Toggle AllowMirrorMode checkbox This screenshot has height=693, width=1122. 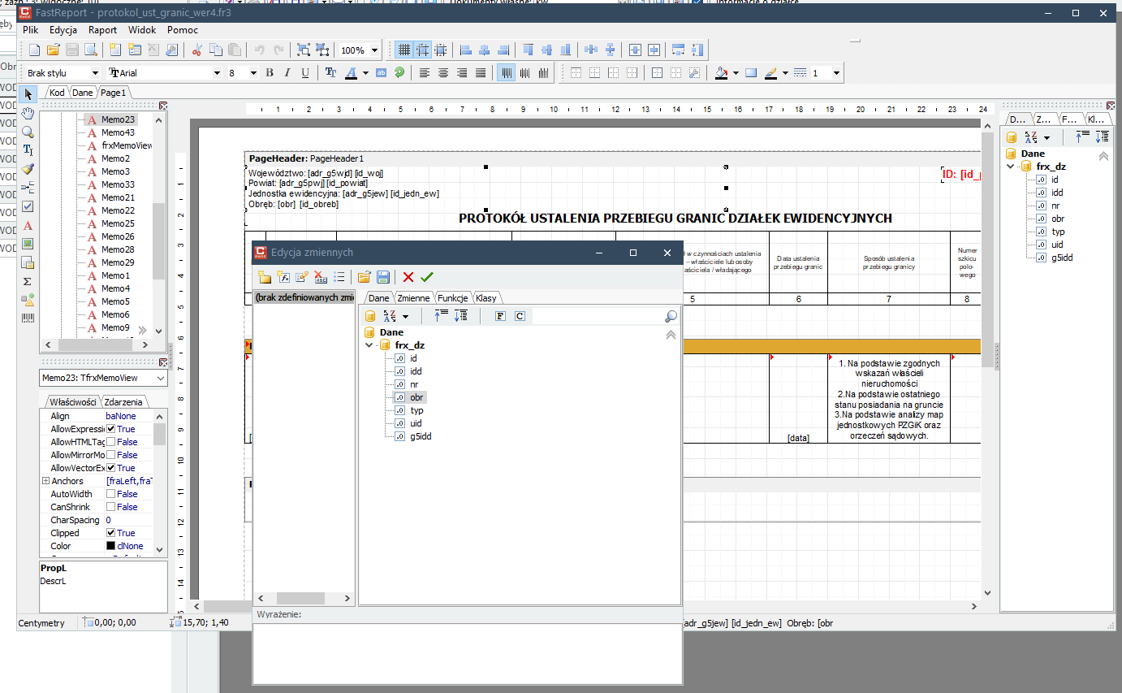click(x=110, y=455)
